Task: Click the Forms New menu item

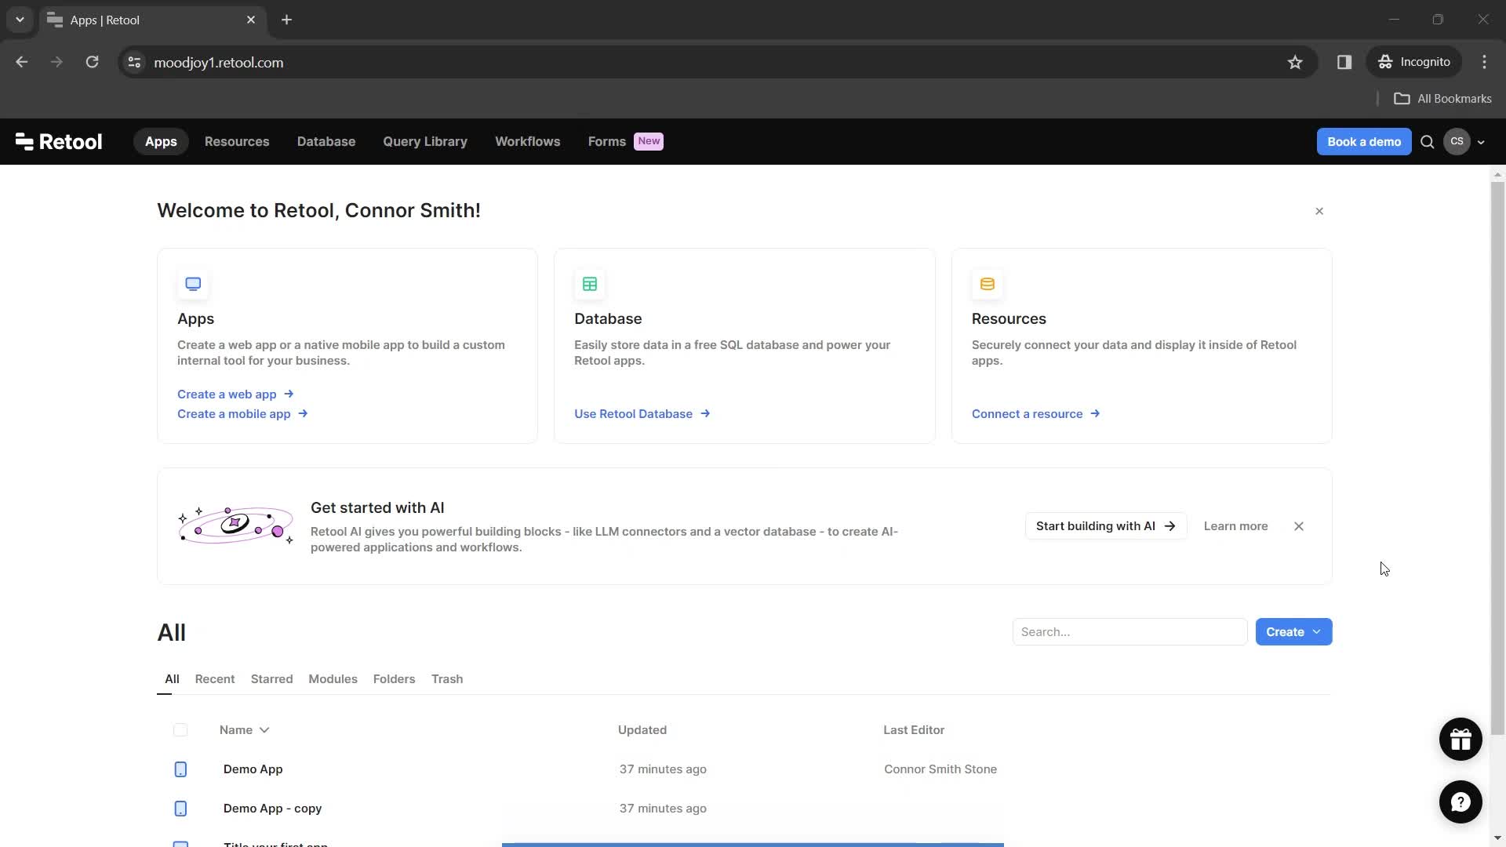Action: click(622, 140)
